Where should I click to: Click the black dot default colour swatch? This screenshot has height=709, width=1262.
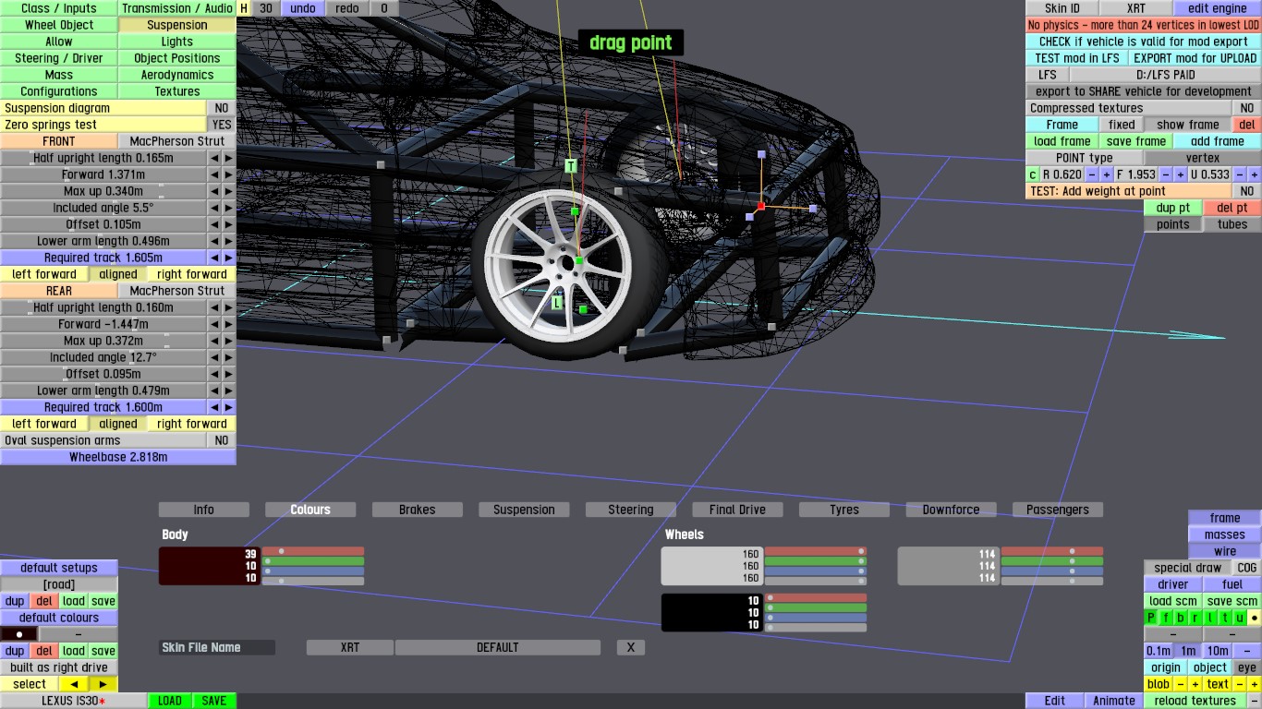click(x=19, y=634)
